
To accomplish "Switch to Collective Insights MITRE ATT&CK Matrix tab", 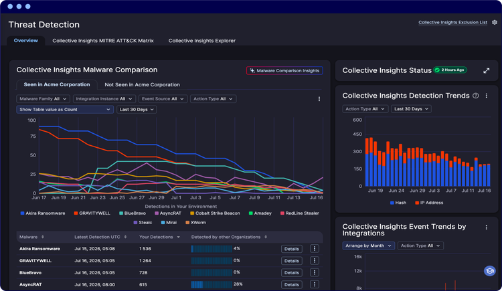I will (x=103, y=41).
